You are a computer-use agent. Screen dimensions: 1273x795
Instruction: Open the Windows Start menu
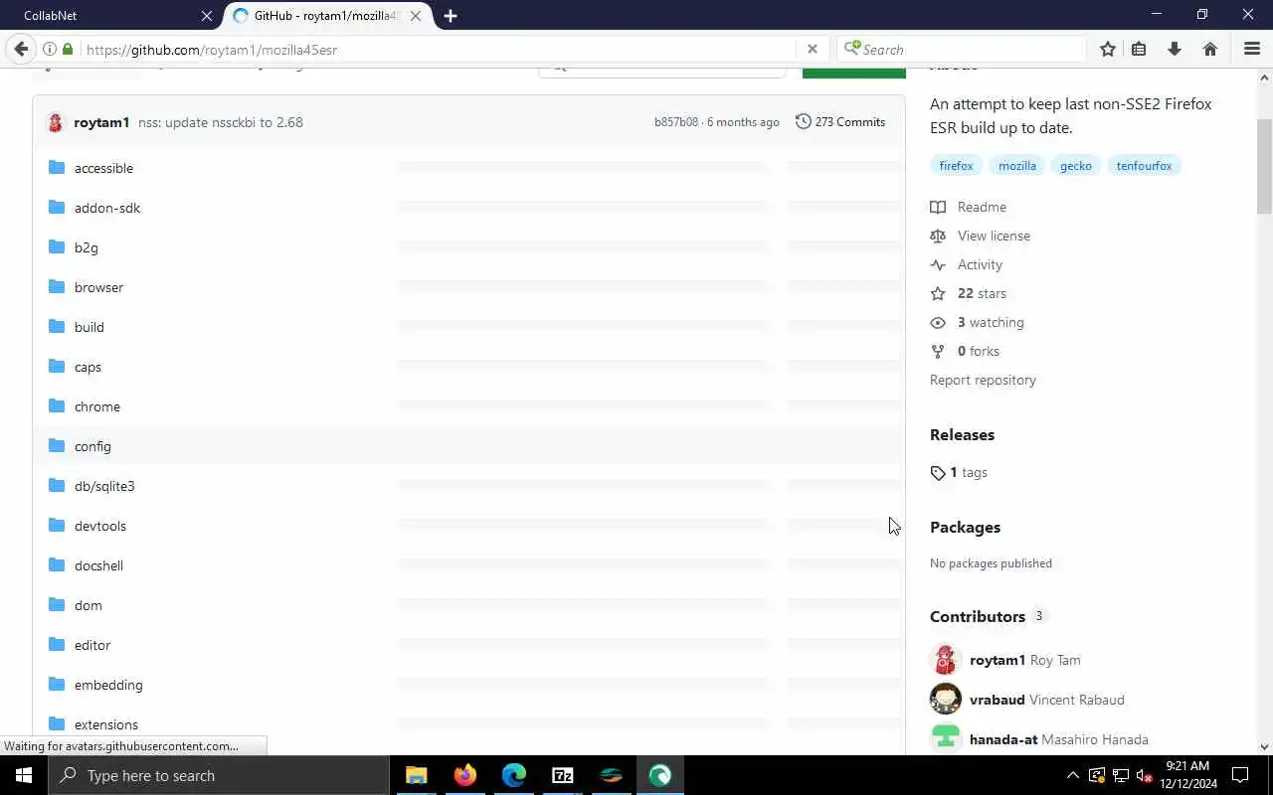tap(24, 775)
